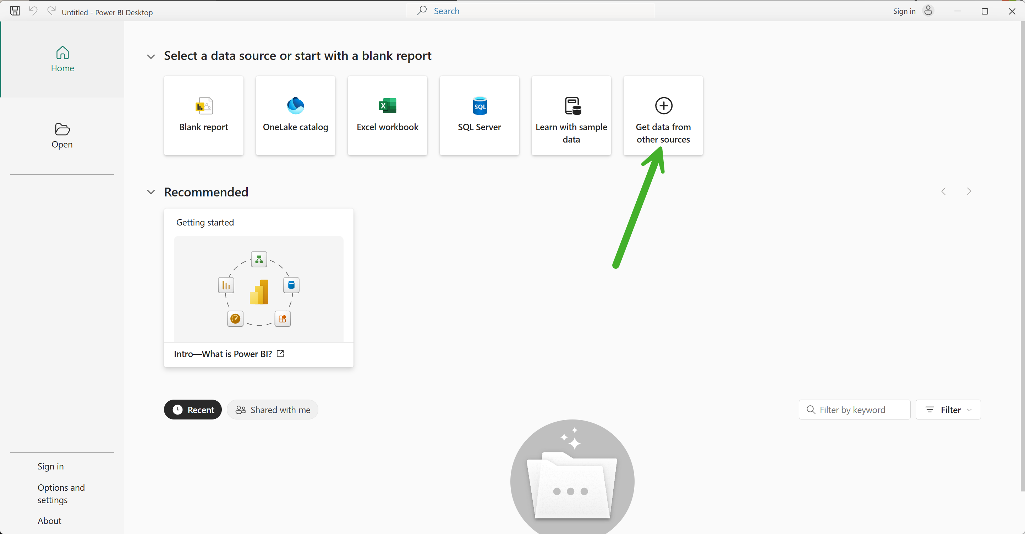Open Learn with sample data card
This screenshot has width=1025, height=534.
[571, 115]
